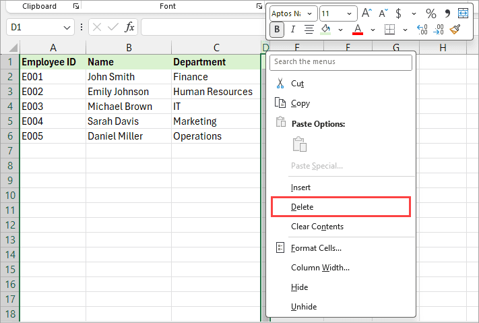Choose Copy from the context menu

pos(341,103)
